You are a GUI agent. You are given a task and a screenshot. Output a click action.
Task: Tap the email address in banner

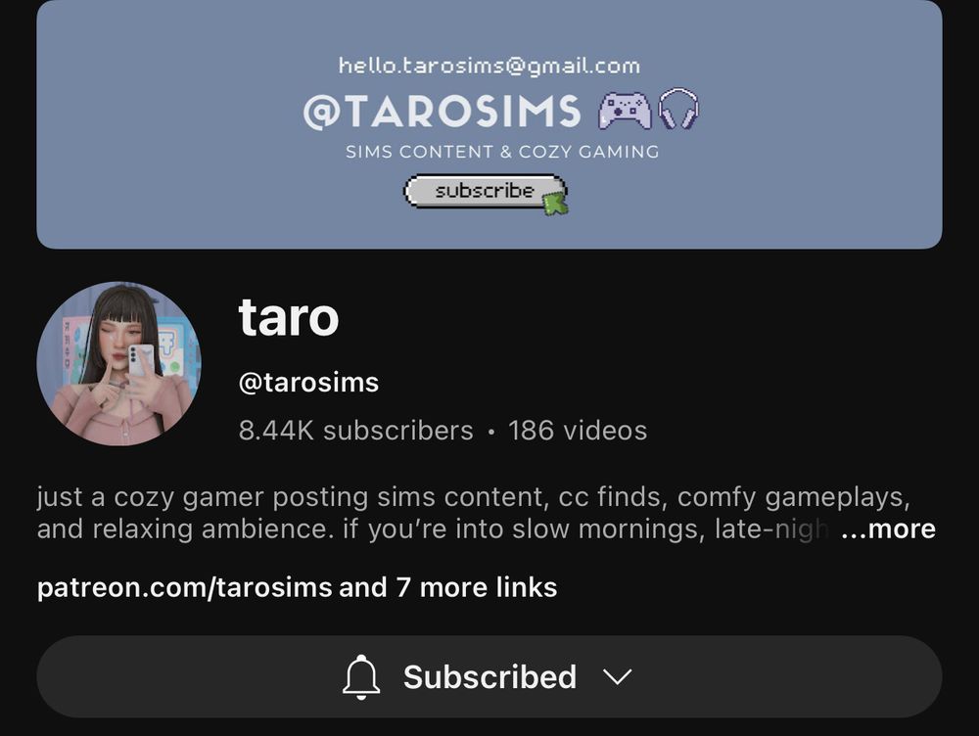(489, 66)
